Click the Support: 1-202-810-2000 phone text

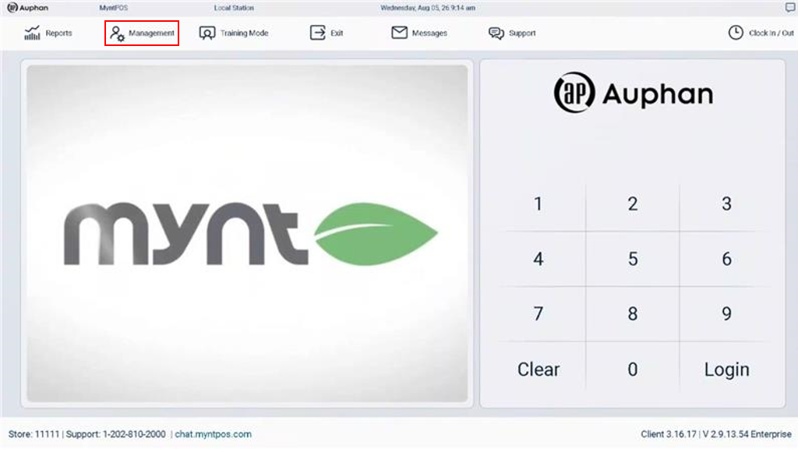pyautogui.click(x=115, y=434)
